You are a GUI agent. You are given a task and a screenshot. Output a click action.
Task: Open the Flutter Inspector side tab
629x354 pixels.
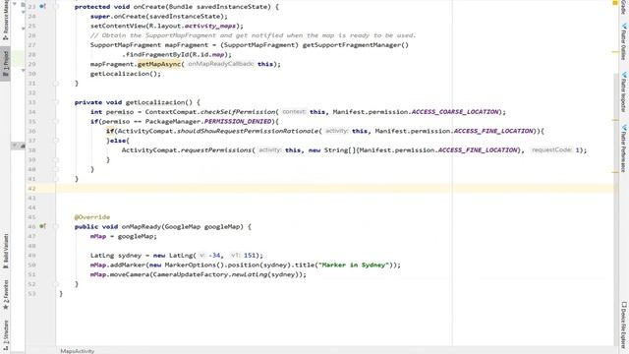pyautogui.click(x=624, y=91)
